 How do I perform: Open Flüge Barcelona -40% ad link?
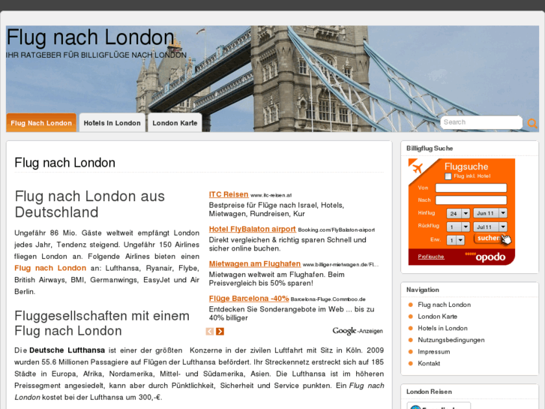click(x=249, y=299)
